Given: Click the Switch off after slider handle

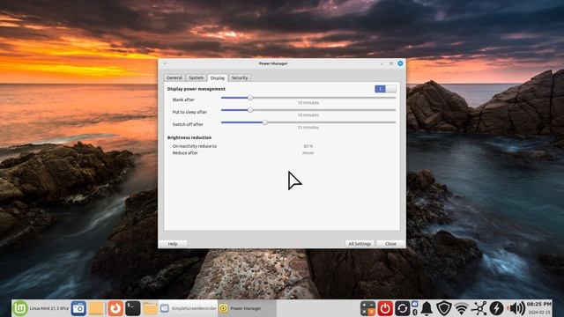Looking at the screenshot, I should point(264,122).
